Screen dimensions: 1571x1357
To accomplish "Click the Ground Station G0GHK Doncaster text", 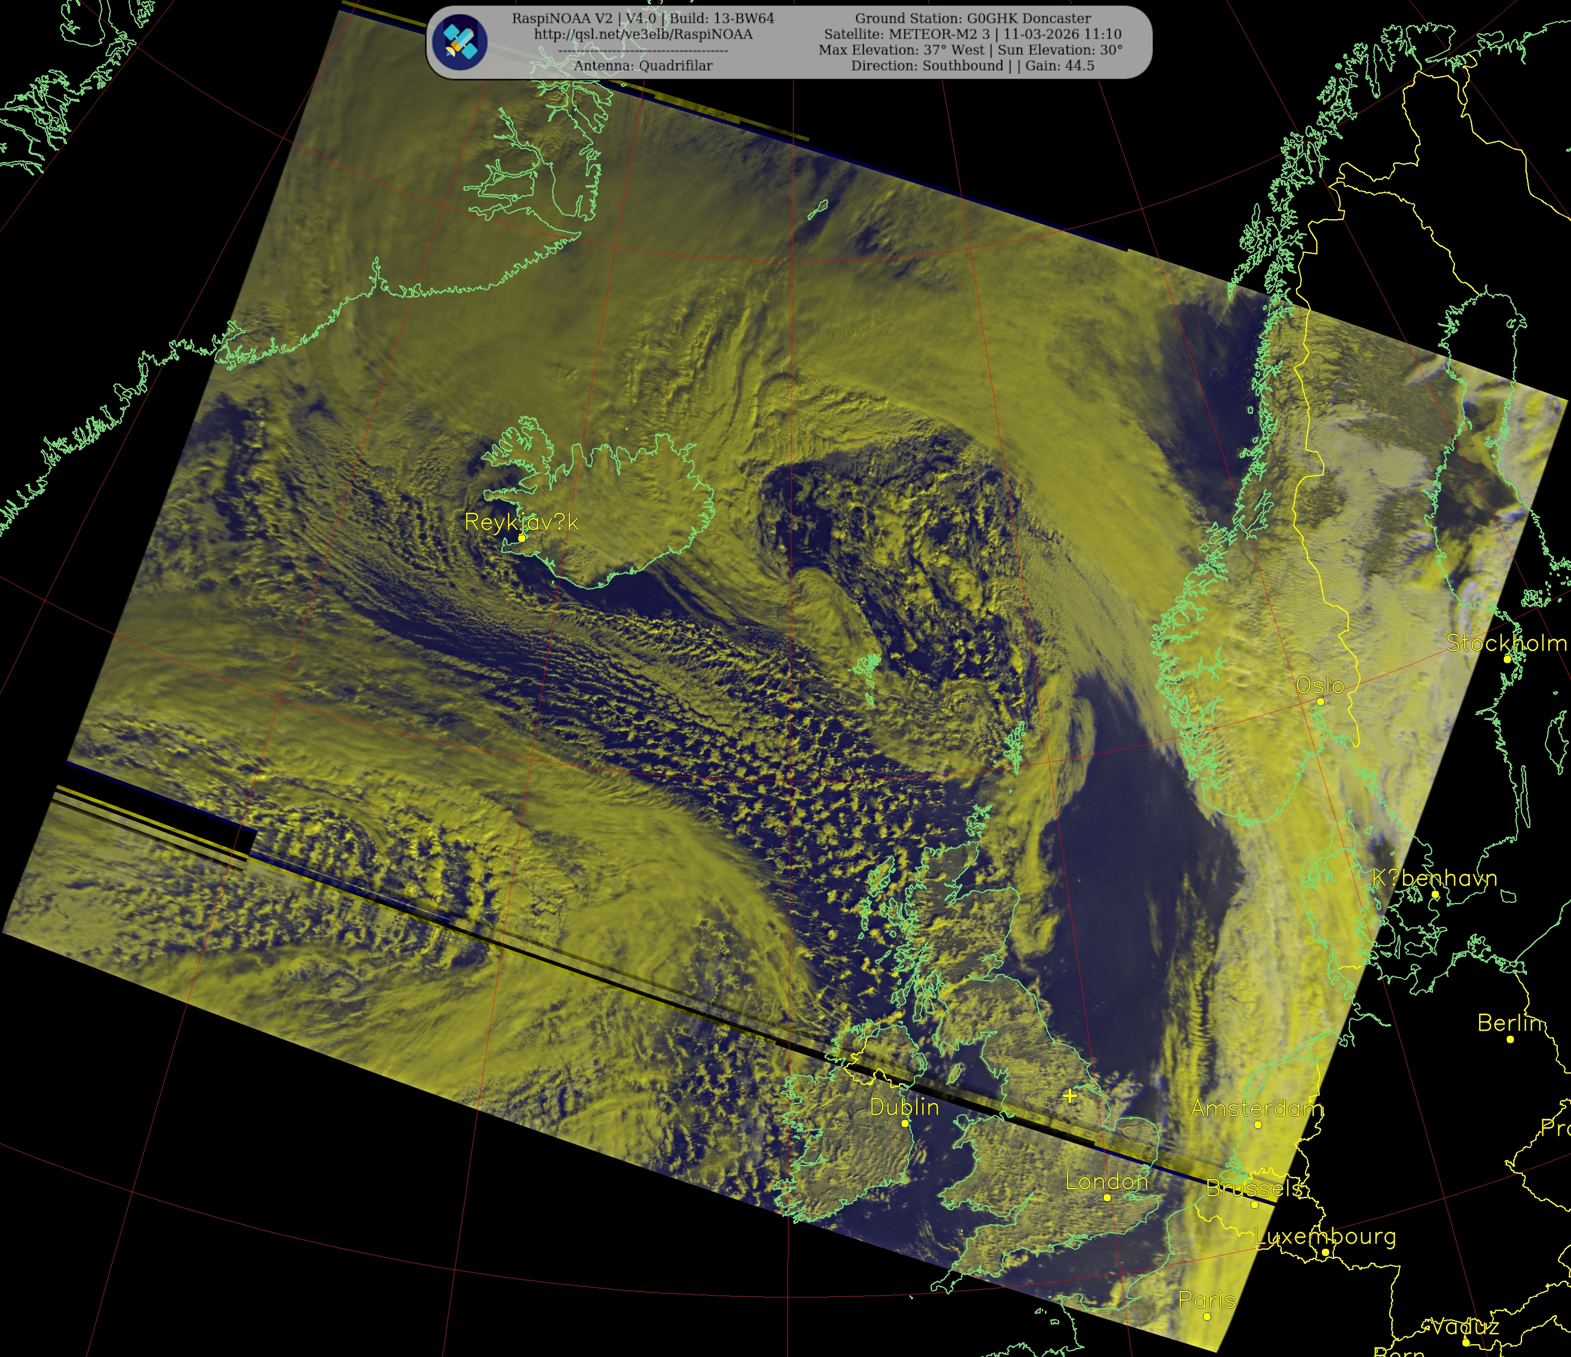I will pos(973,18).
